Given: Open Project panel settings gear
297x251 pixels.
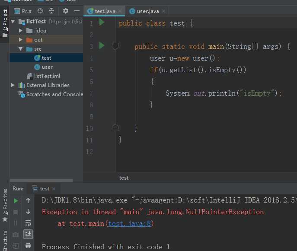Looking at the screenshot, I should click(x=66, y=11).
